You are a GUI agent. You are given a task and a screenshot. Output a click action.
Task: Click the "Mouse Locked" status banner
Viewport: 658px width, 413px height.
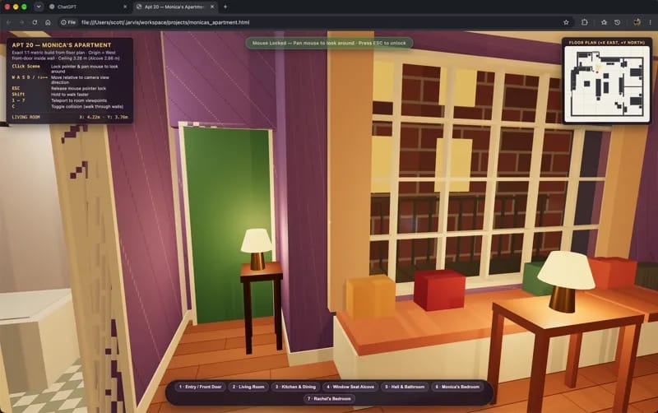point(329,43)
